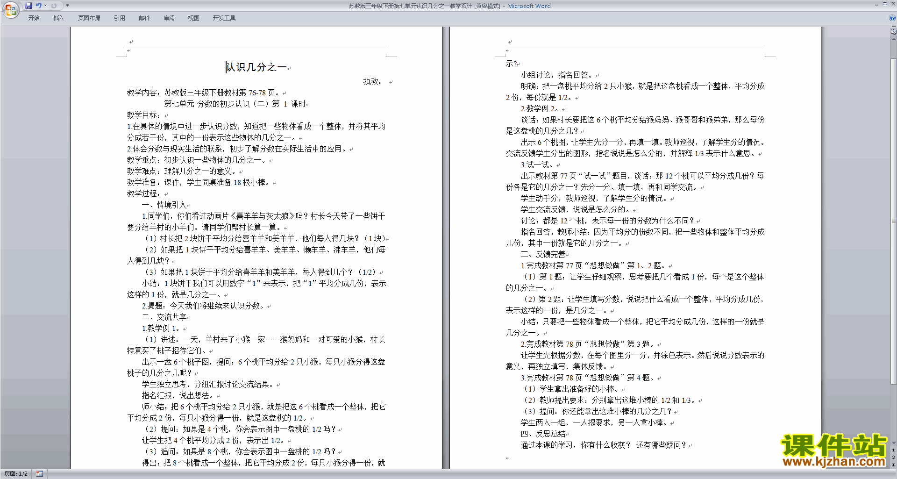897x479 pixels.
Task: Click the line 教学准备：课件，学生同桌准备 18 根小棒
Action: tap(199, 182)
